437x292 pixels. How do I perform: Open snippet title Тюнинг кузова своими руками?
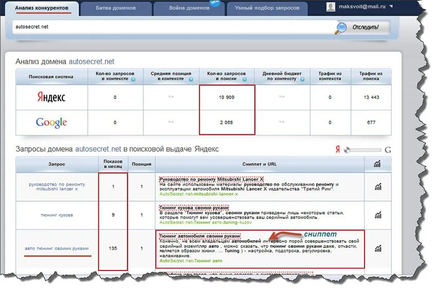click(x=194, y=208)
